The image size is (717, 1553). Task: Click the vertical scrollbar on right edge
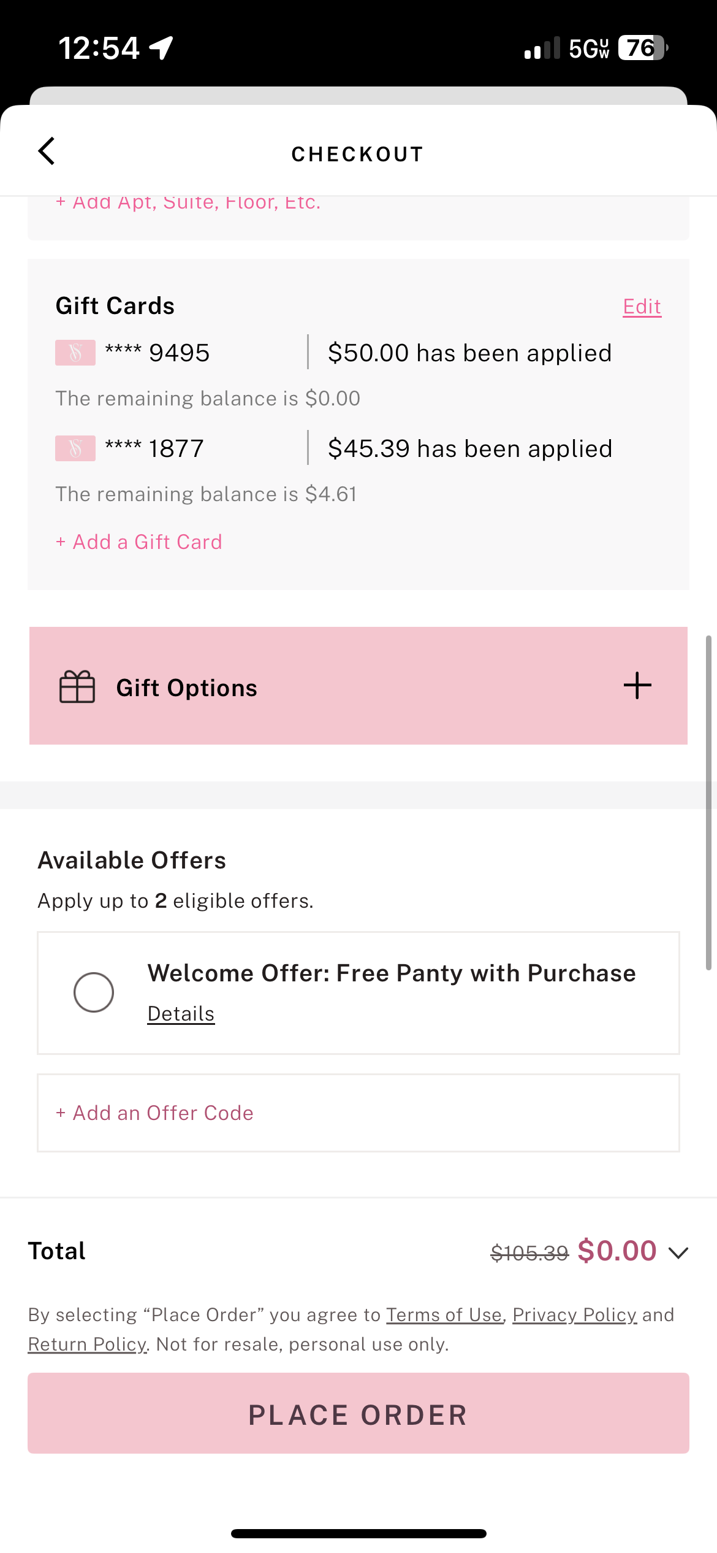708,802
